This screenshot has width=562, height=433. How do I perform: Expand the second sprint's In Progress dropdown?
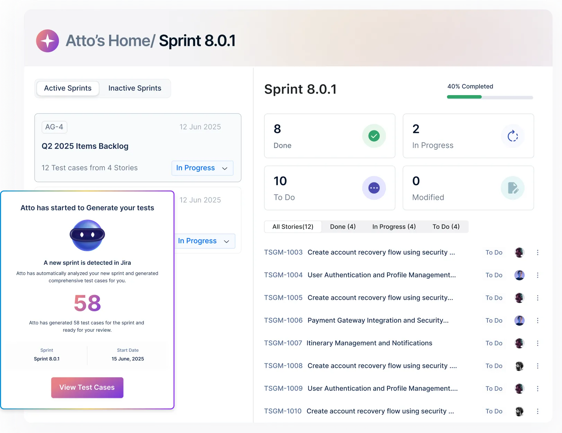pos(204,241)
